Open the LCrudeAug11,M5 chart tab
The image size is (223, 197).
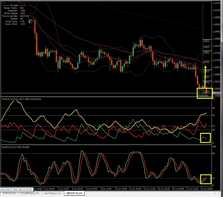[30, 193]
